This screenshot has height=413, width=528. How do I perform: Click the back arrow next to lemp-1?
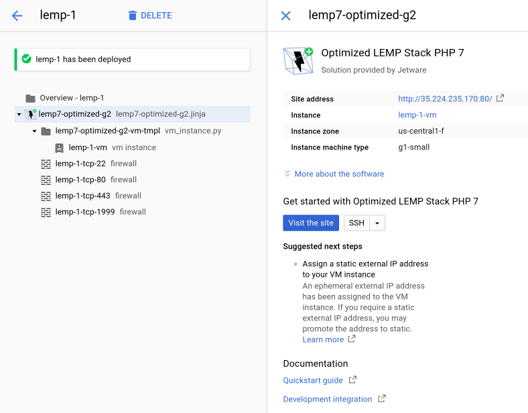click(17, 15)
